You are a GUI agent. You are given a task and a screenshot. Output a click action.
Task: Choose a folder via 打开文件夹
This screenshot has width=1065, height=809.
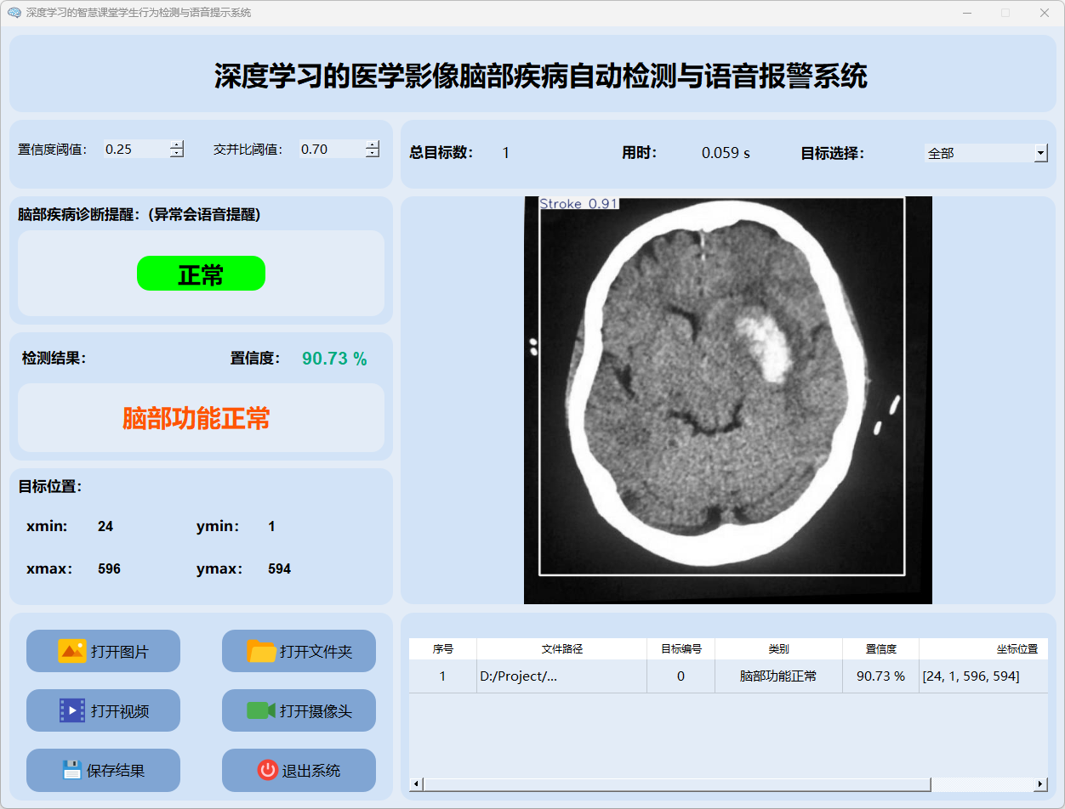[299, 651]
